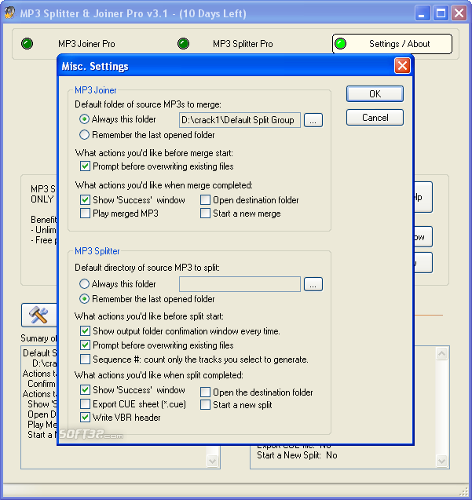Open the MP3 Joiner Pro tab
This screenshot has height=500, width=472.
[86, 44]
